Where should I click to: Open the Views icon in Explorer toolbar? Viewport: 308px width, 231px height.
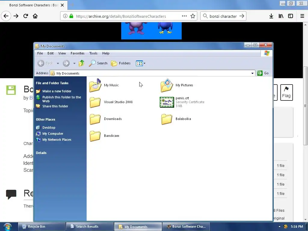(139, 63)
